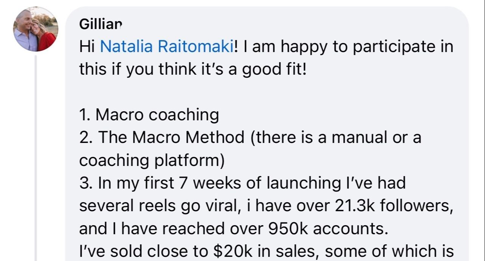Viewport: 485px width, 261px height.
Task: Click the "2. The Macro Method" text
Action: click(x=162, y=138)
